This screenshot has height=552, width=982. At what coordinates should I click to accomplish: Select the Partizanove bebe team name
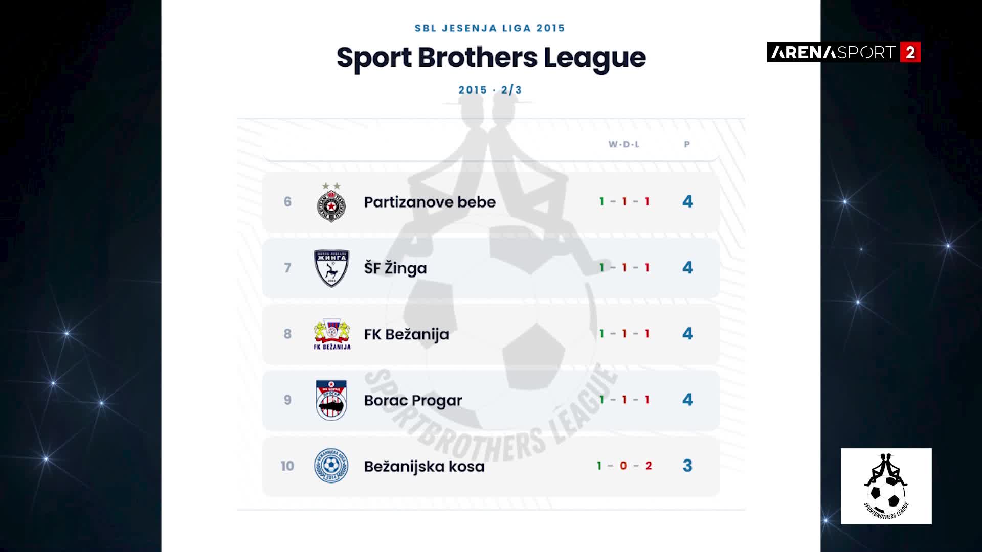coord(430,202)
